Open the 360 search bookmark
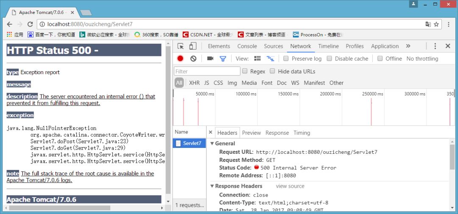The image size is (458, 214). point(156,34)
